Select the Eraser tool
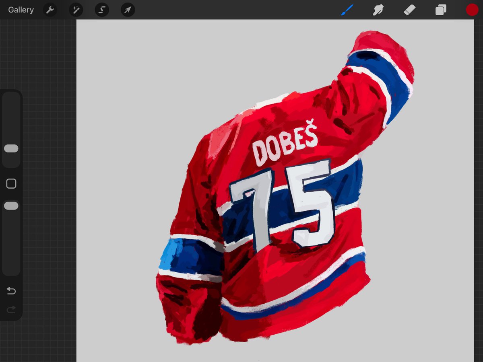The height and width of the screenshot is (362, 483). (409, 10)
